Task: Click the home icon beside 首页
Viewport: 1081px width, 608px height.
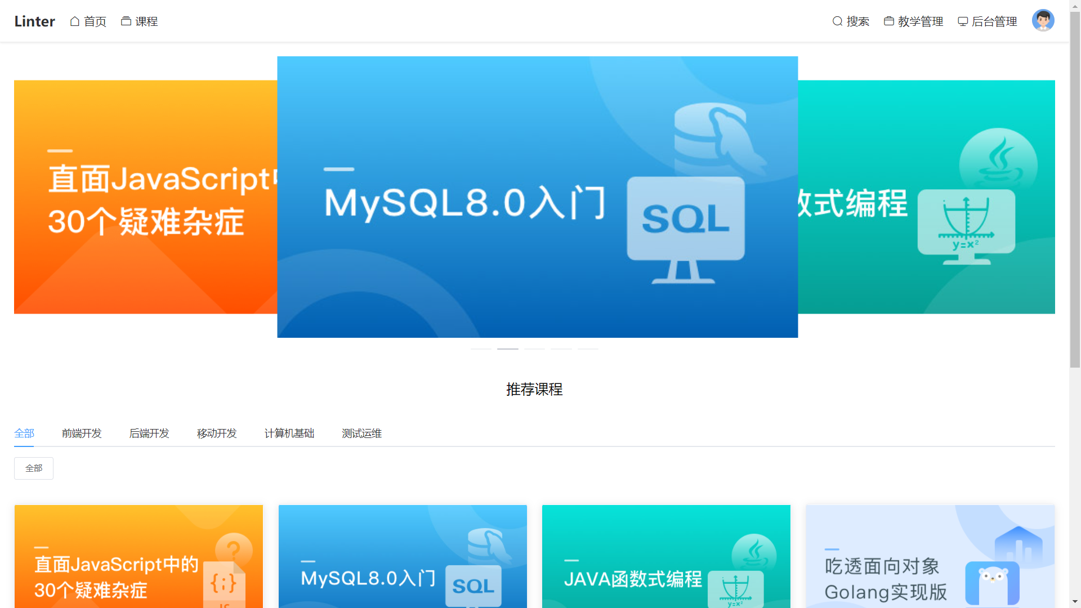Action: pos(75,21)
